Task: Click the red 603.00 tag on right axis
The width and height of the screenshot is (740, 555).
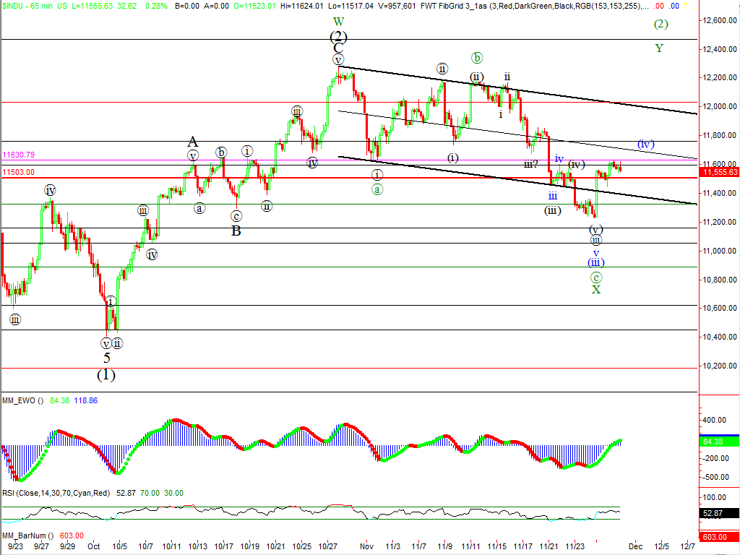Action: click(720, 535)
